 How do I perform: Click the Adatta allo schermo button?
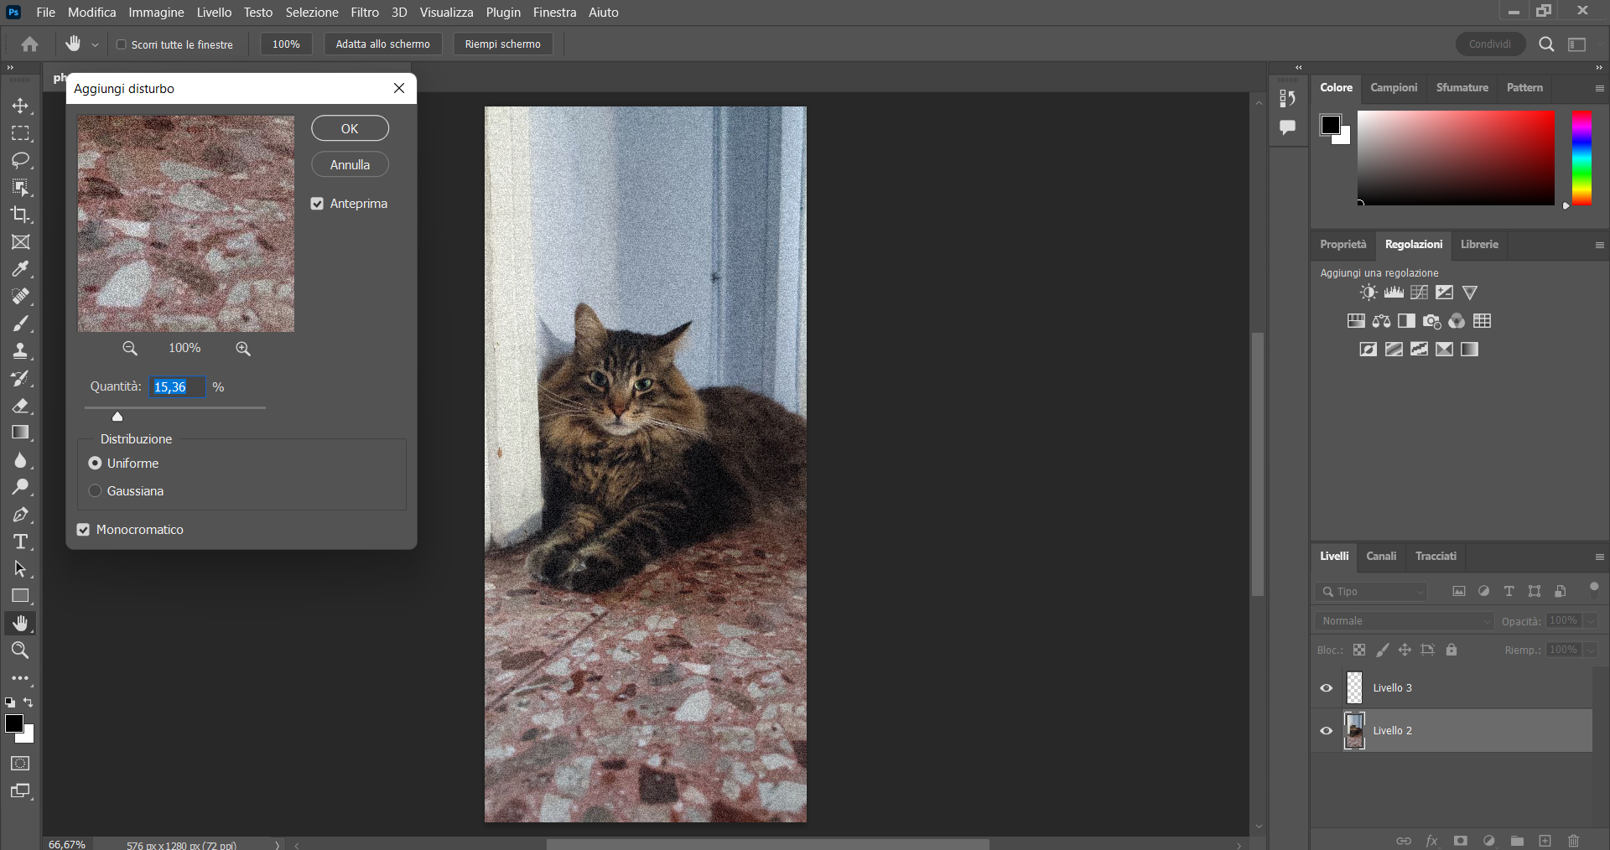click(x=382, y=44)
